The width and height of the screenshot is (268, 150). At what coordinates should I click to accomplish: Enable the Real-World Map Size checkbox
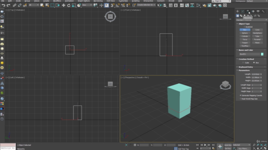[x=241, y=99]
